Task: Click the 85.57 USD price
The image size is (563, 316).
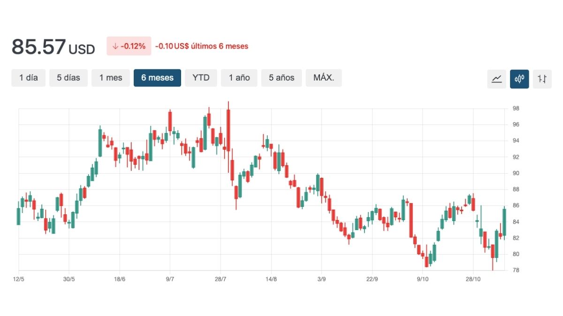Action: point(53,47)
